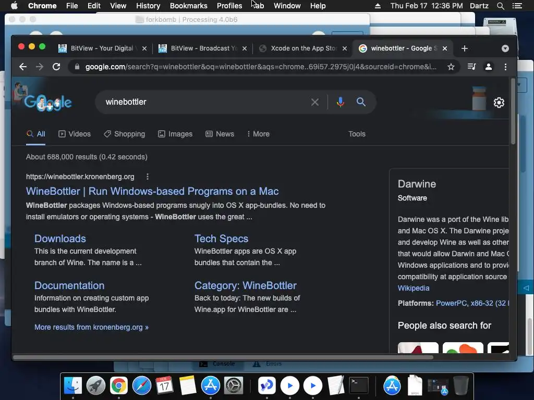The width and height of the screenshot is (534, 400).
Task: Select the Shopping search filter
Action: [x=124, y=134]
